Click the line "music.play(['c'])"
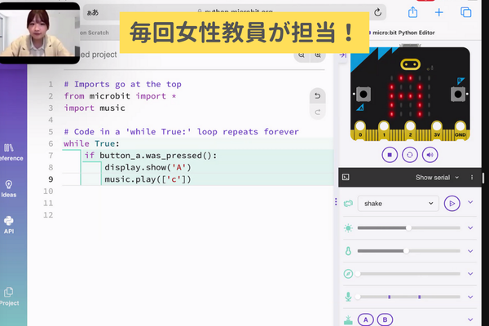The height and width of the screenshot is (326, 489). point(148,179)
